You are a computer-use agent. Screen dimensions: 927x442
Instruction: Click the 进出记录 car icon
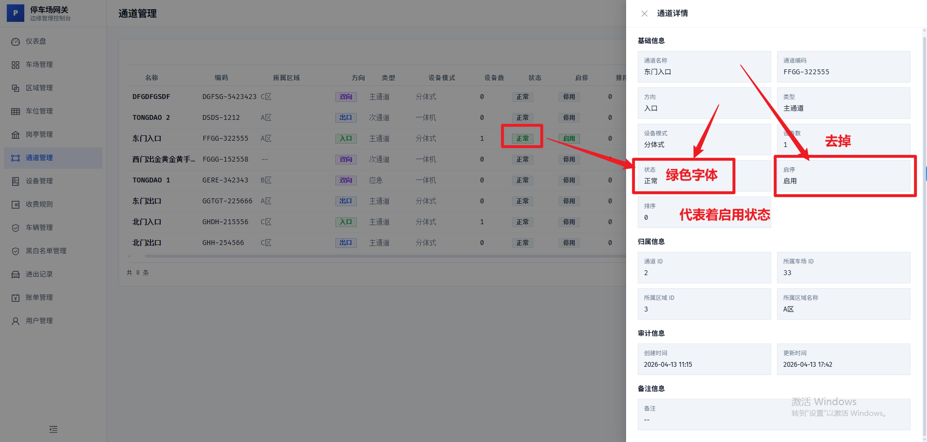(x=16, y=275)
